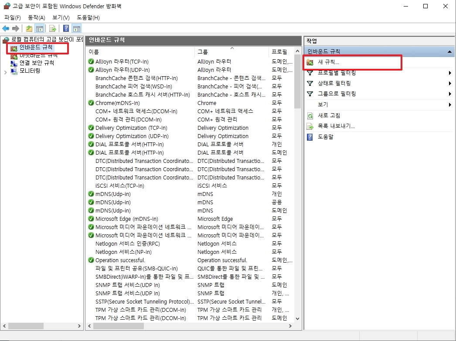
Task: Collapse the 인바운드 규칙 actions section arrow
Action: 449,52
